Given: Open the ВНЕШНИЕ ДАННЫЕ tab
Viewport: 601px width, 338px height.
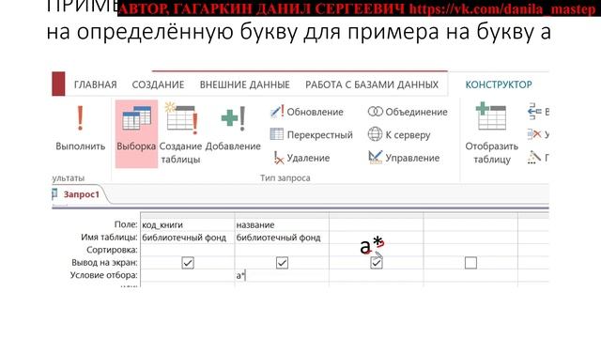Looking at the screenshot, I should click(244, 84).
